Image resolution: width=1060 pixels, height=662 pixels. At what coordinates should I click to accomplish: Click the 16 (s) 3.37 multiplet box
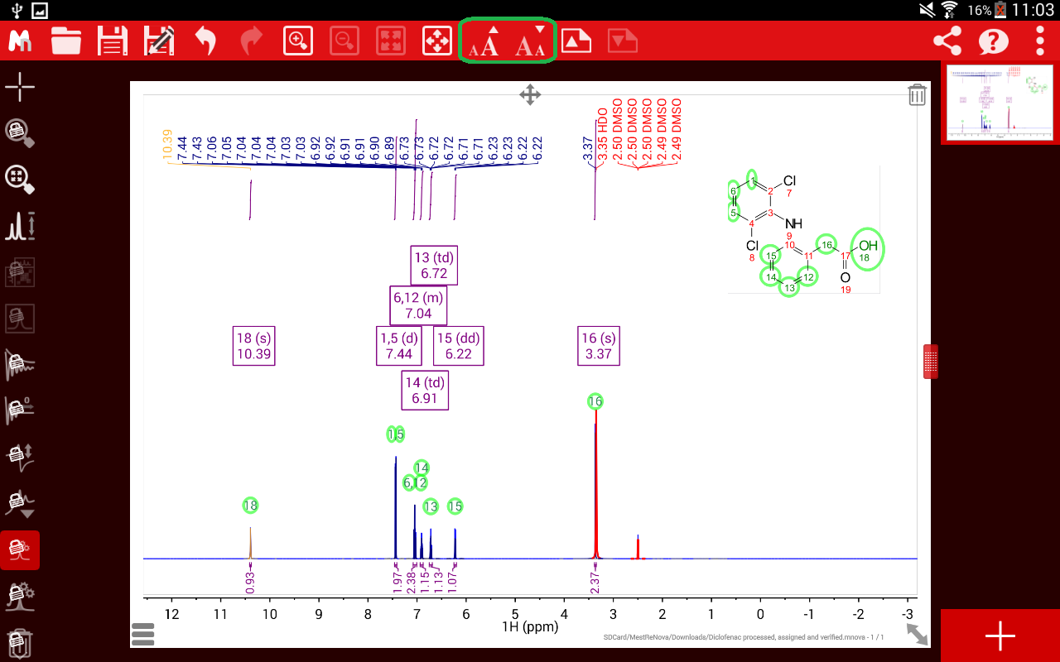click(598, 346)
